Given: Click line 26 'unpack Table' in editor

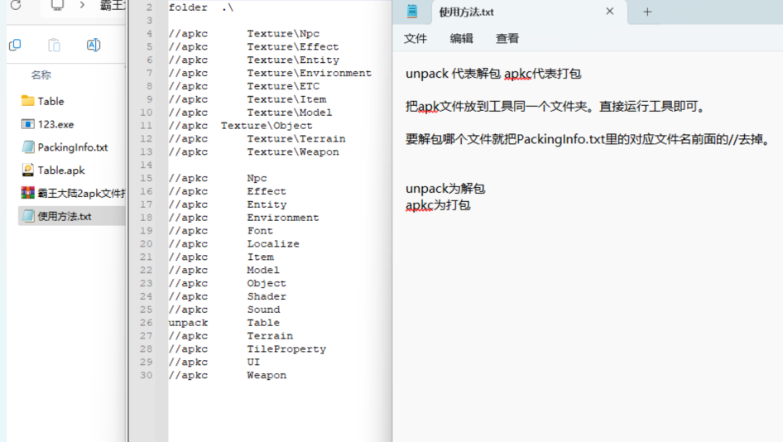Looking at the screenshot, I should [x=223, y=323].
